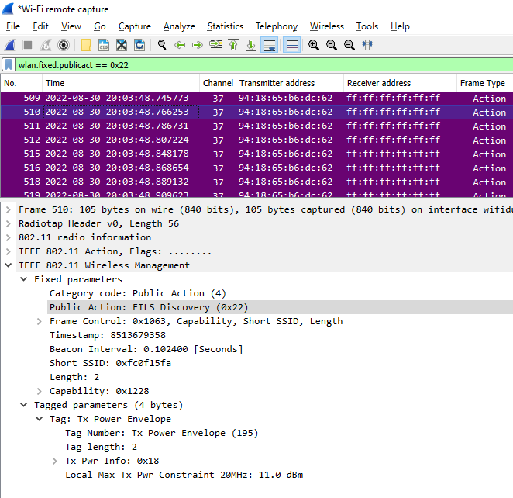513x498 pixels.
Task: Sort by the Transmitter address column header
Action: click(277, 83)
